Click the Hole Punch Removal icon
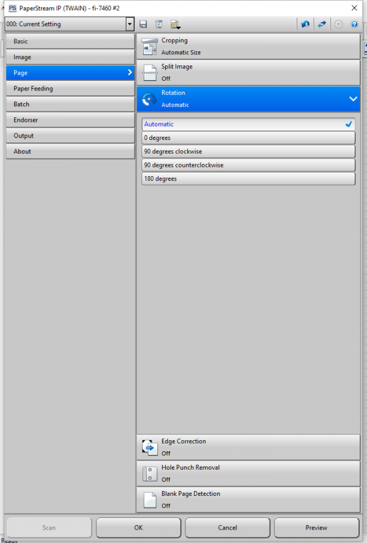Screen dimensions: 367x543 (x=149, y=473)
